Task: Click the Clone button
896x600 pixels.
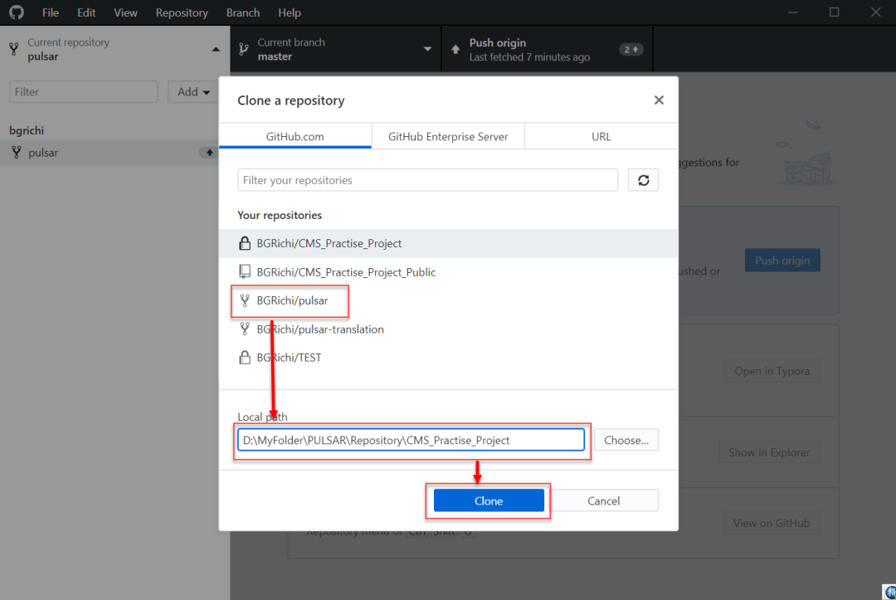Action: pos(489,500)
